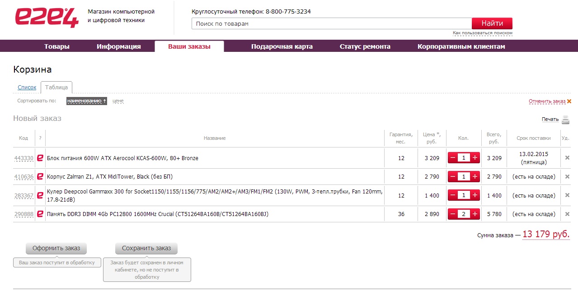The height and width of the screenshot is (290, 578).
Task: Click the Цена column header
Action: [x=432, y=138]
